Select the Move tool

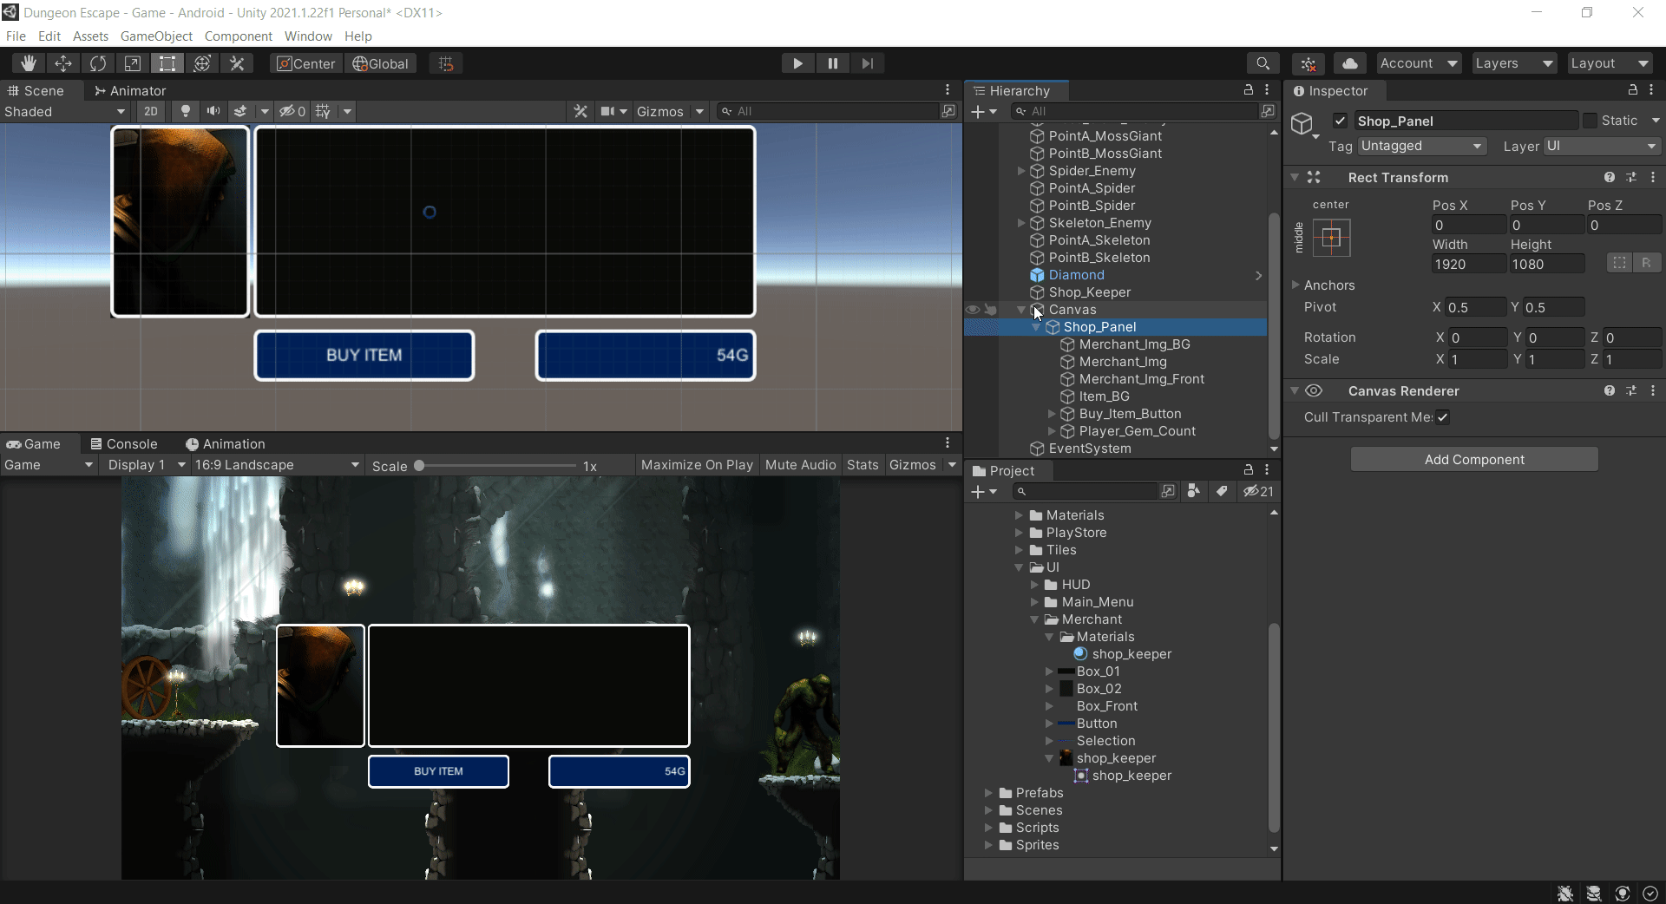63,63
